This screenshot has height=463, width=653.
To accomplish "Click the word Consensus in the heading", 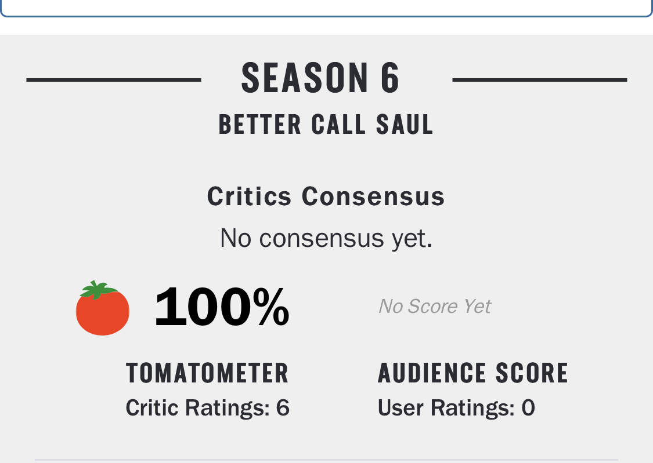I will coord(373,196).
